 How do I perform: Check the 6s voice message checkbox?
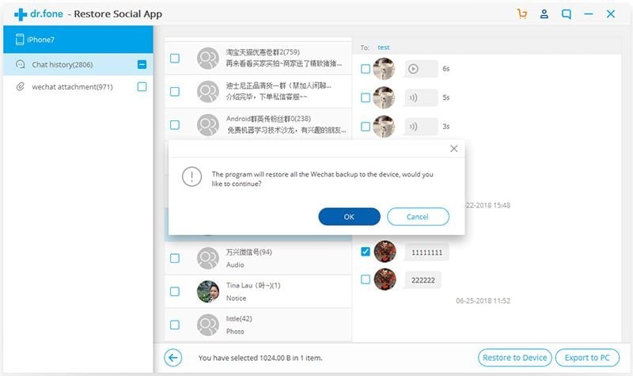366,69
